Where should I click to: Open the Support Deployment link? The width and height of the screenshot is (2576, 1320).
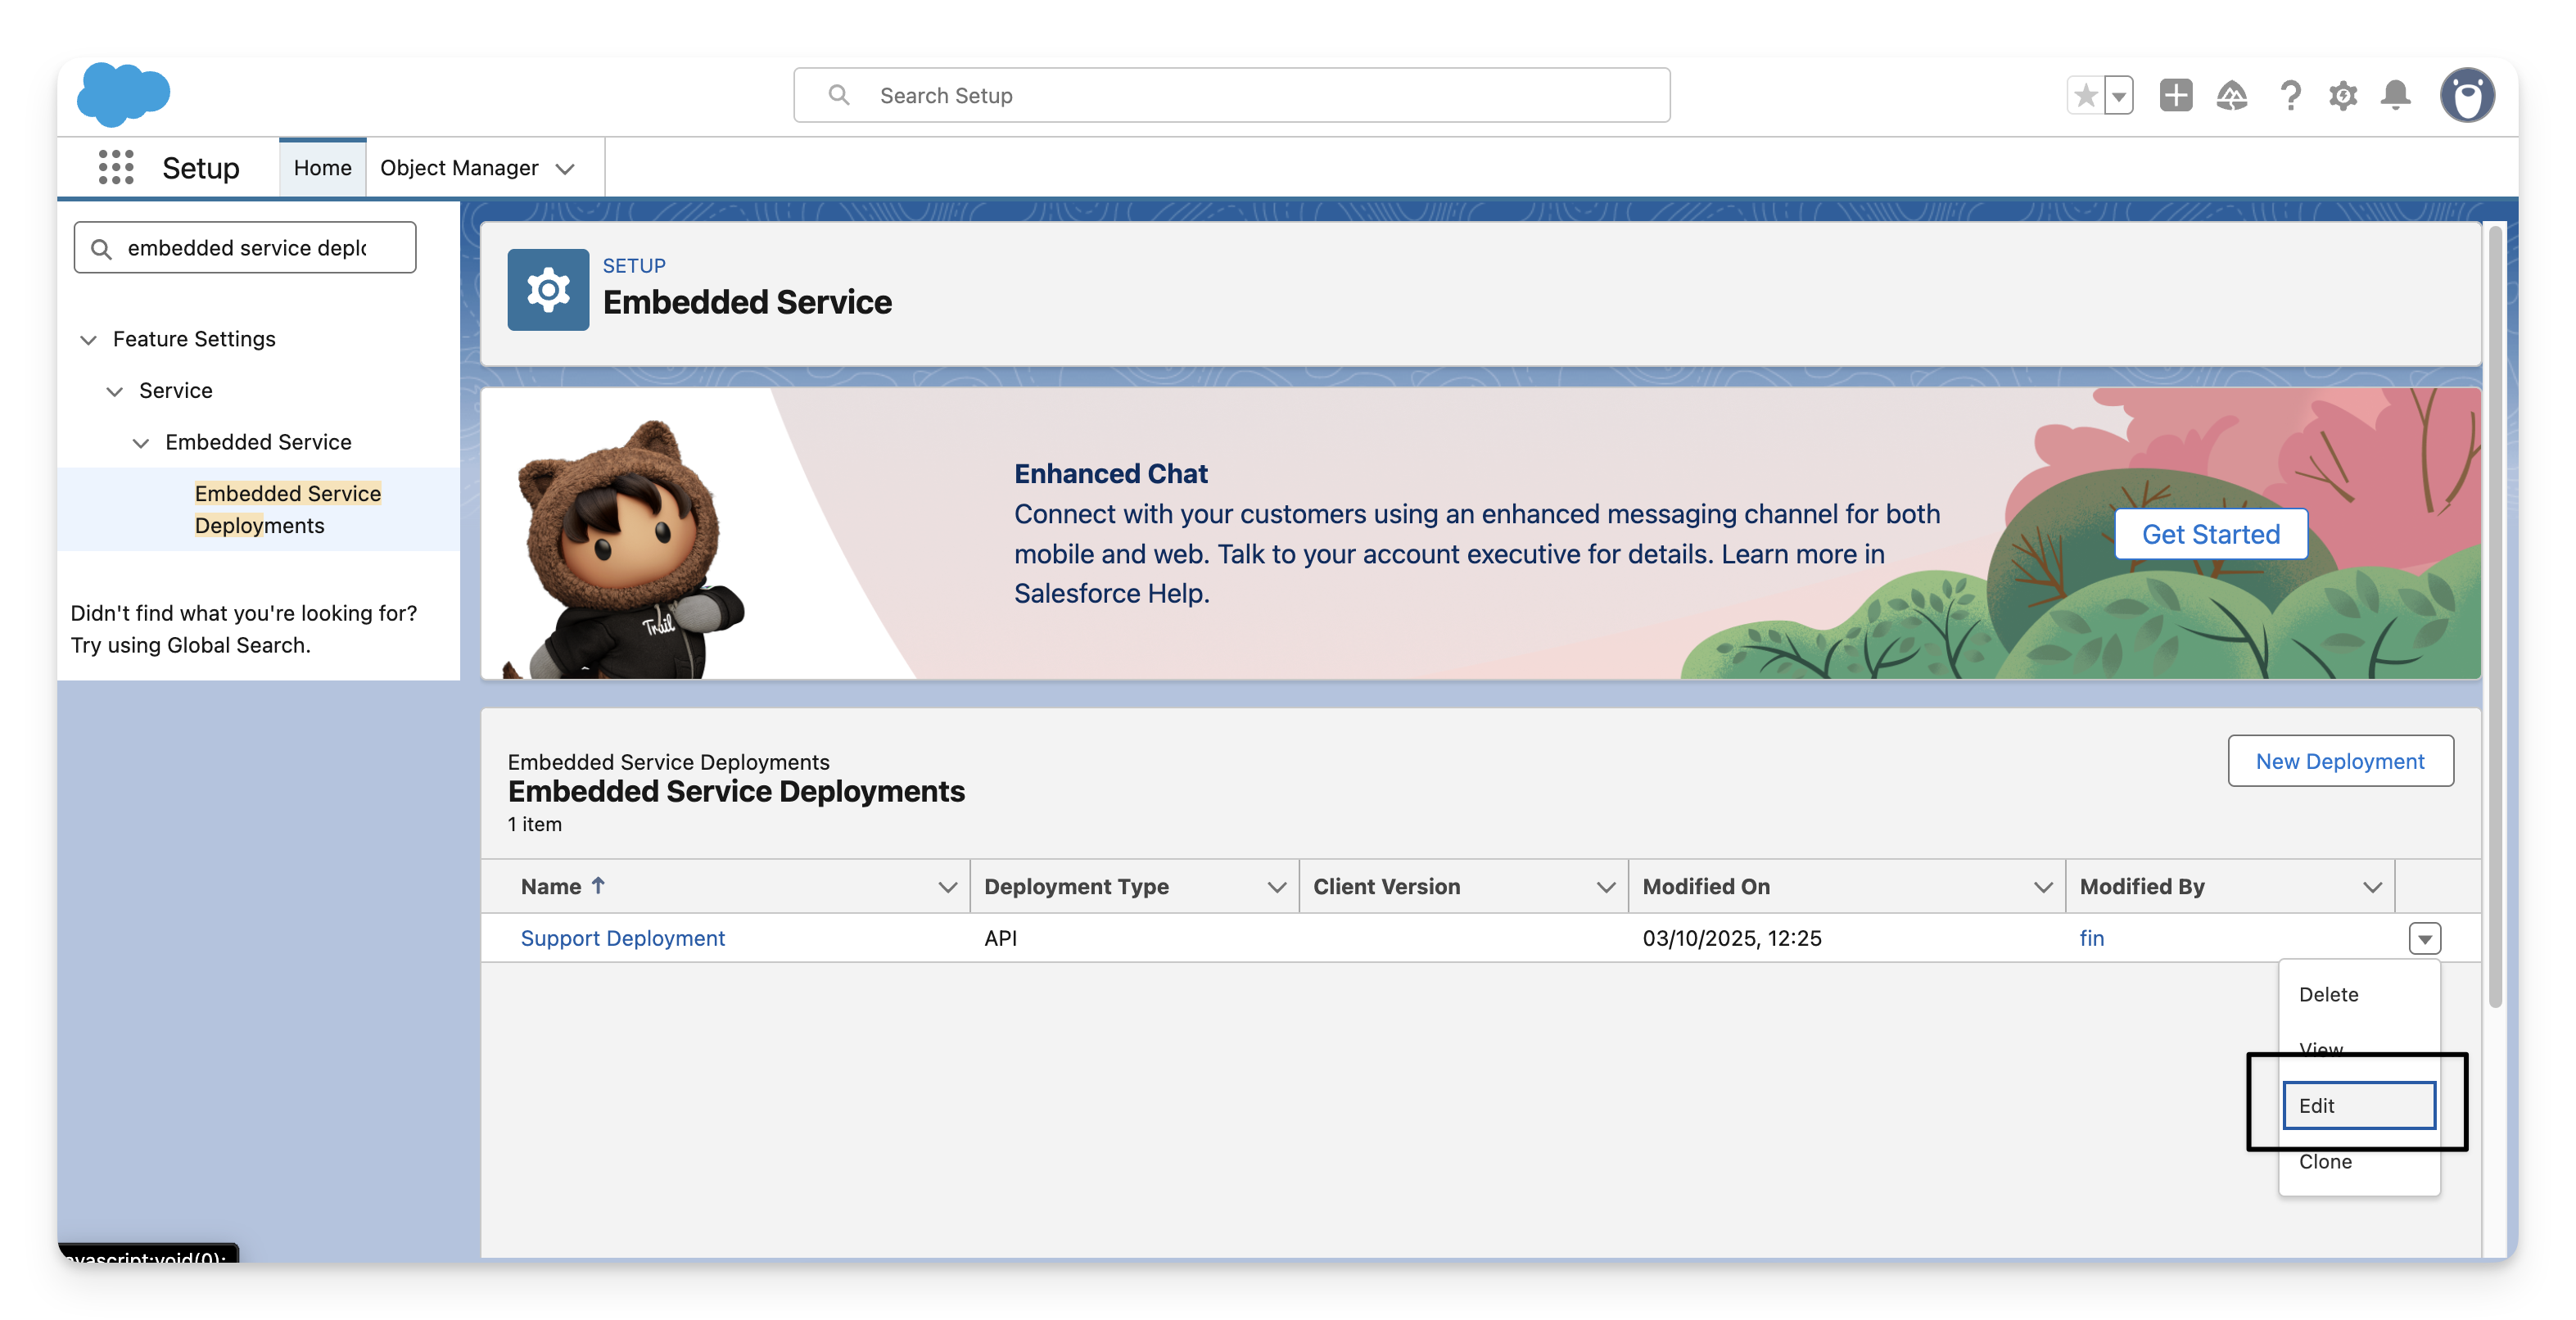pyautogui.click(x=622, y=938)
